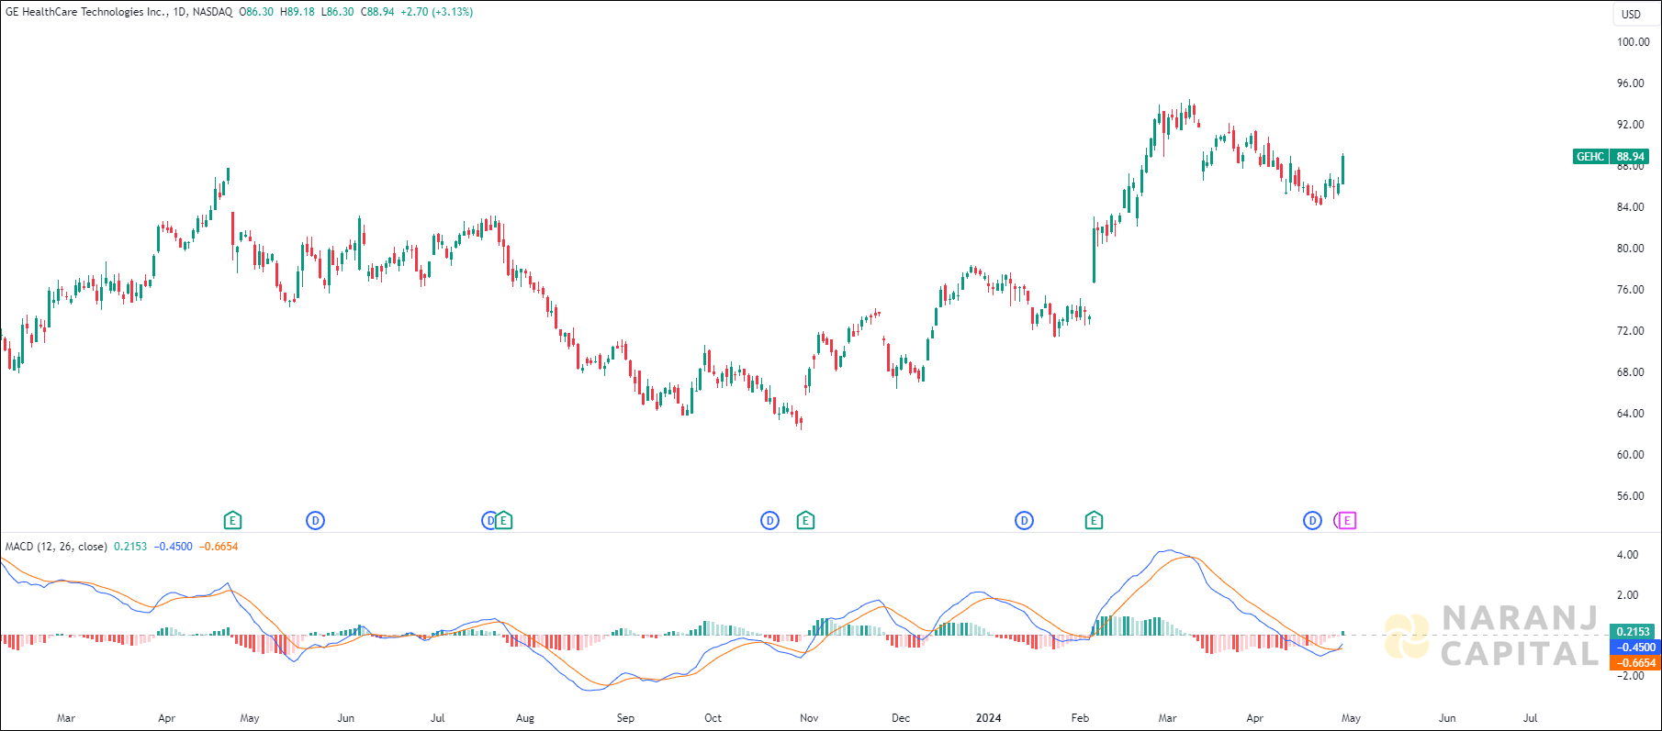Open the earnings marker just before November

(x=805, y=521)
